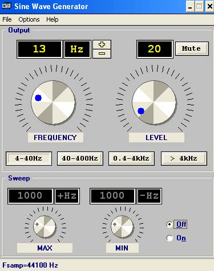Open the Options menu

(x=29, y=19)
